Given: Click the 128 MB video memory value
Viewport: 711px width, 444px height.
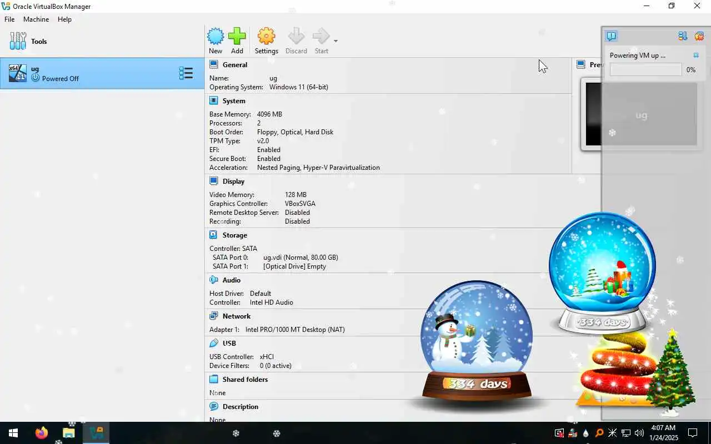Looking at the screenshot, I should pyautogui.click(x=296, y=195).
